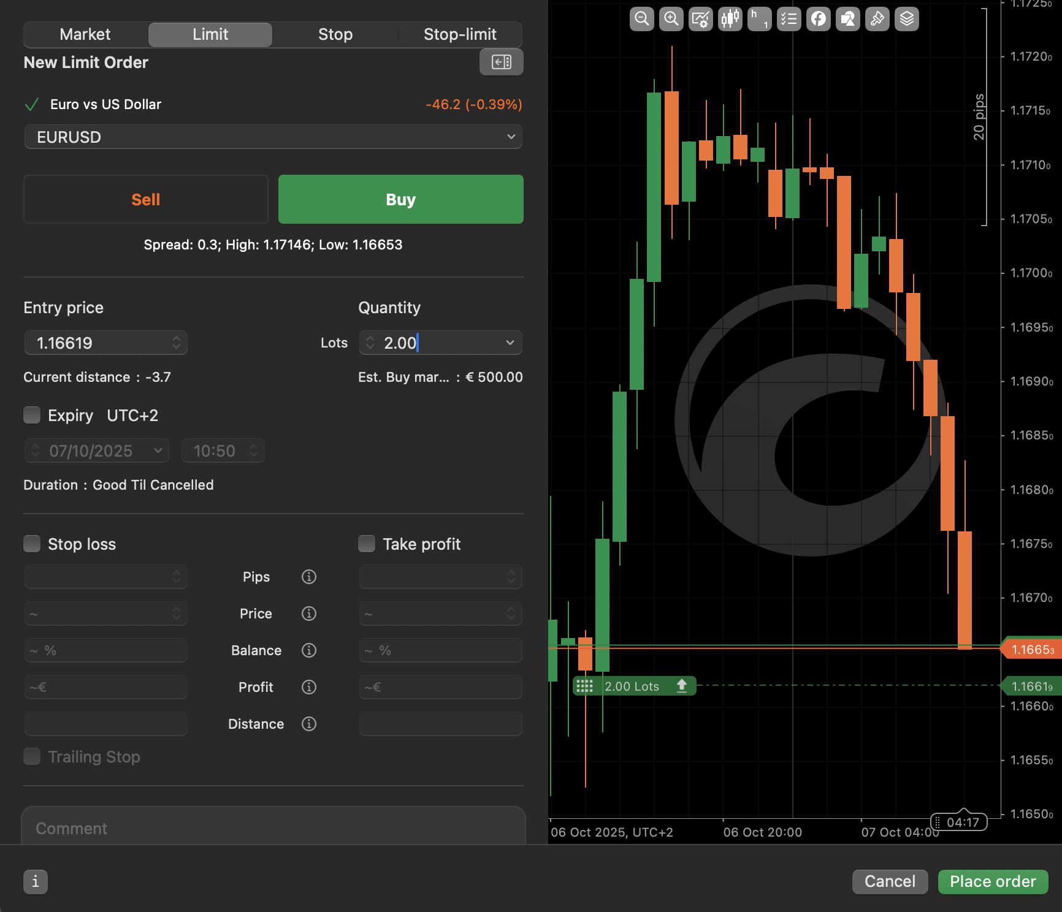The height and width of the screenshot is (912, 1062).
Task: Open the drawing shapes tool
Action: click(x=847, y=19)
